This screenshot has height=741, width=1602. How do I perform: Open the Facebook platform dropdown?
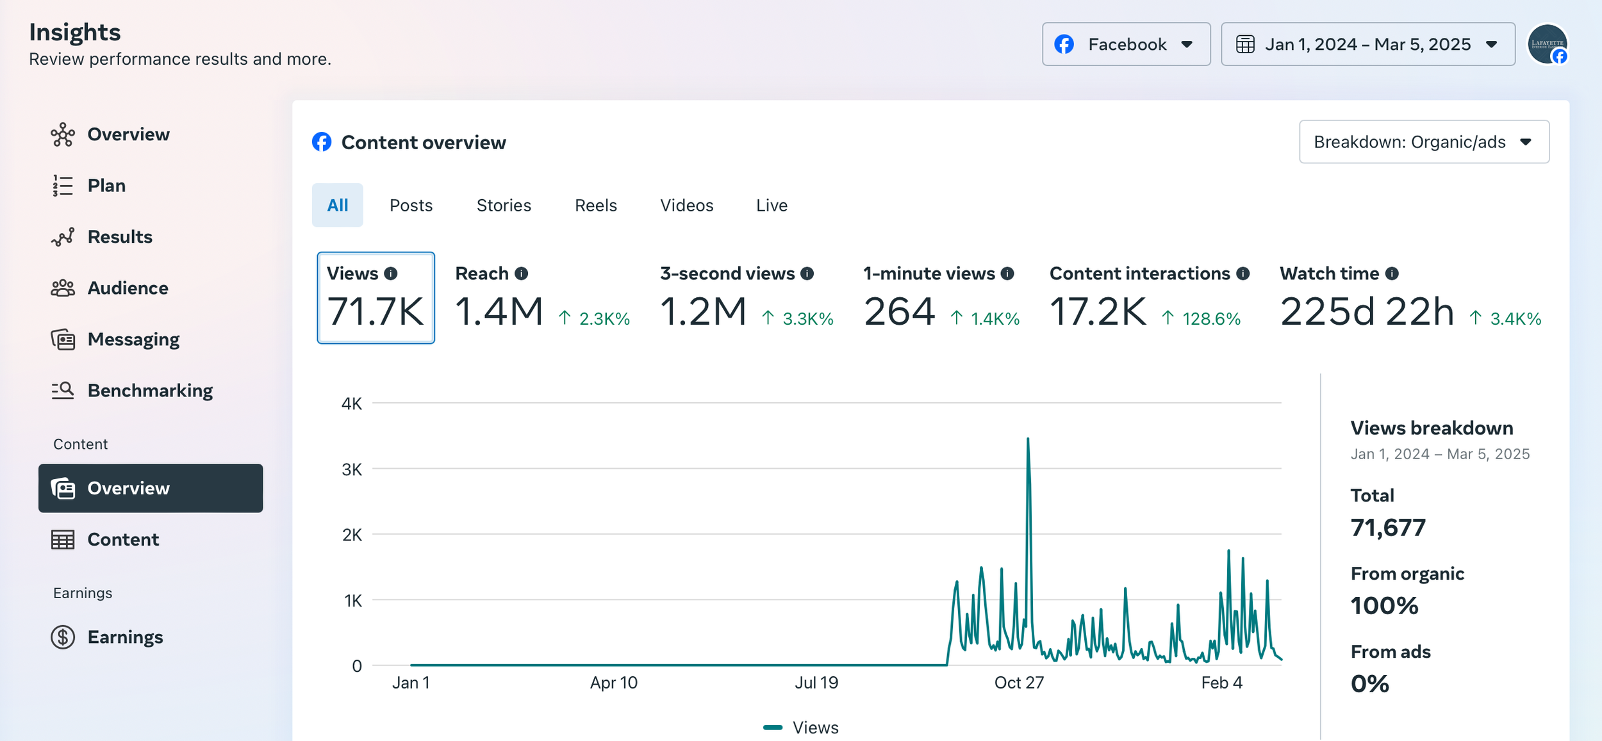pyautogui.click(x=1126, y=44)
